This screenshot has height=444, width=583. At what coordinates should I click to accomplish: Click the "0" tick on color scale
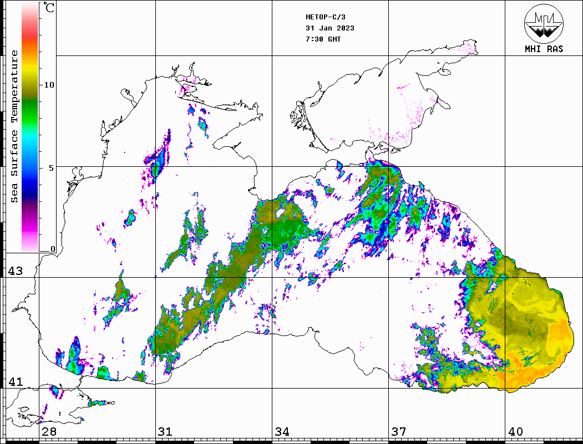53,249
